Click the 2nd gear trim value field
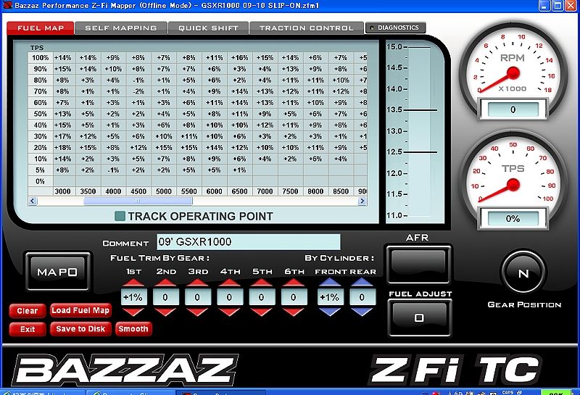This screenshot has height=395, width=580. click(165, 297)
